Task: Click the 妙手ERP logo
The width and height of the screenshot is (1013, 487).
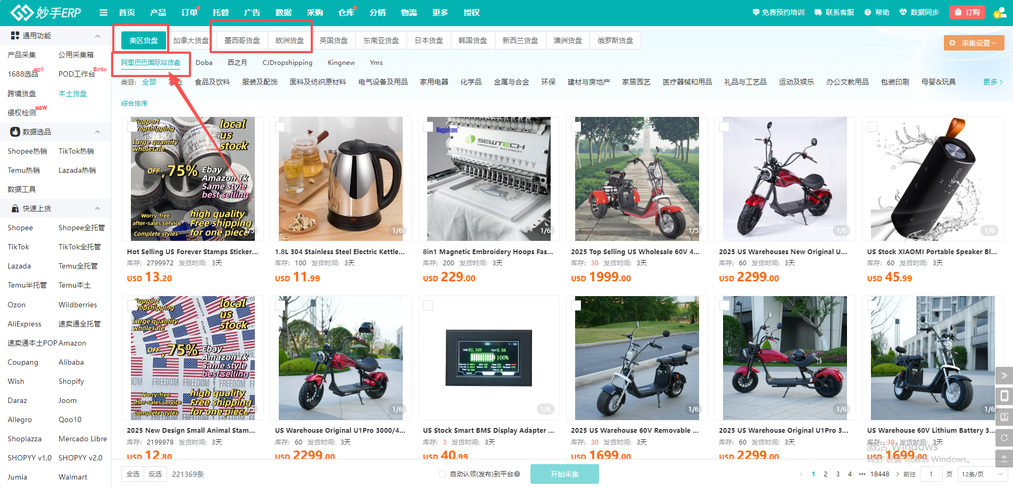Action: 46,12
